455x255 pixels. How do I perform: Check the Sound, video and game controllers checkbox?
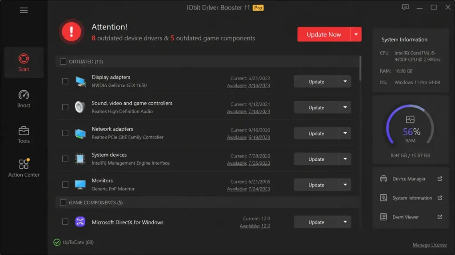point(65,107)
